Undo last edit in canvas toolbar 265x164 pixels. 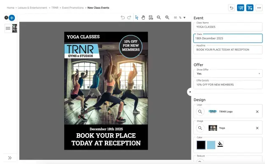tap(123, 17)
